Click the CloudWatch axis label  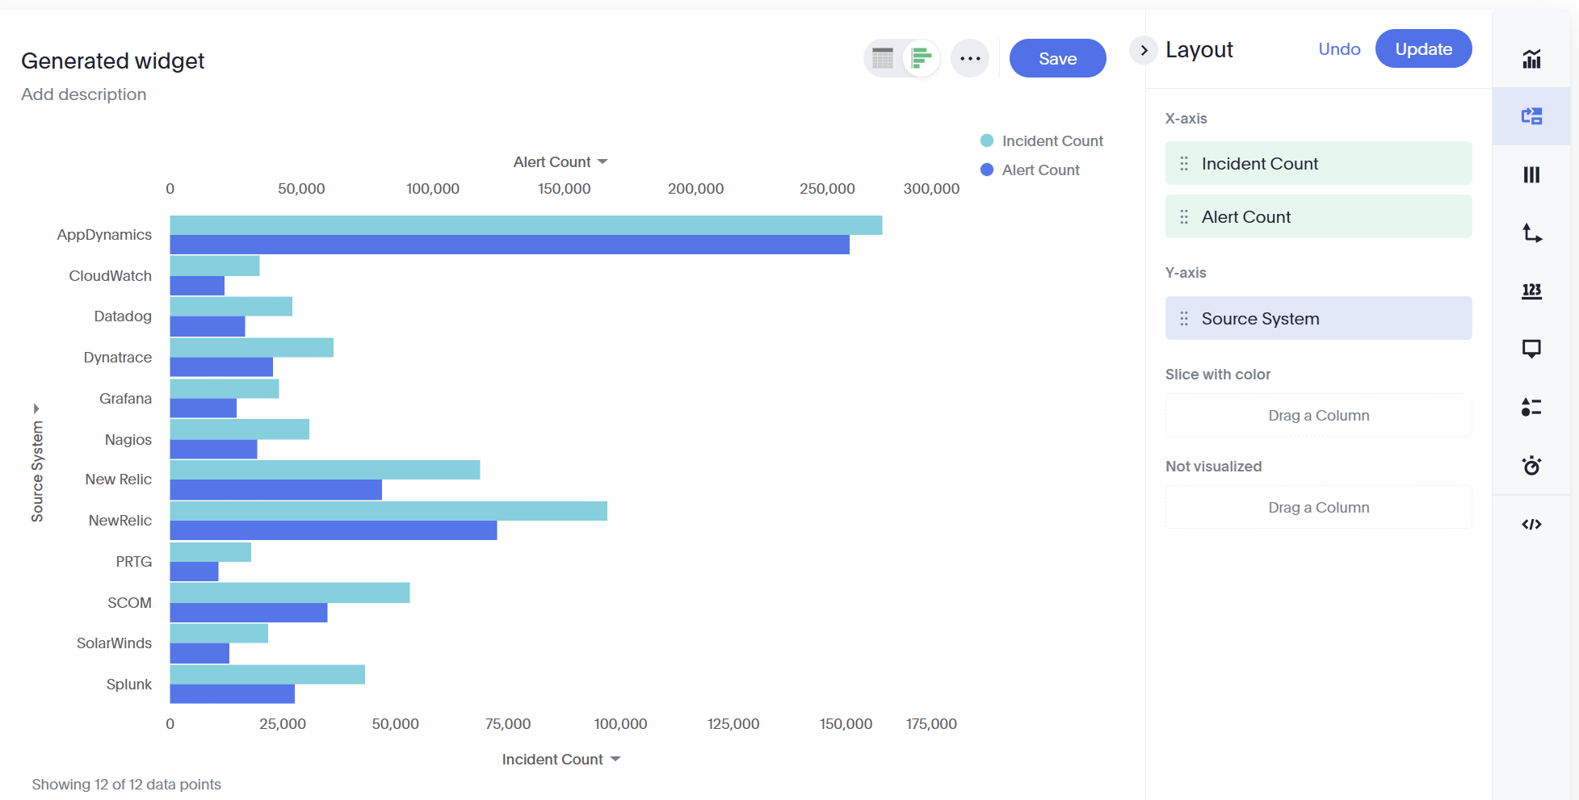tap(111, 276)
